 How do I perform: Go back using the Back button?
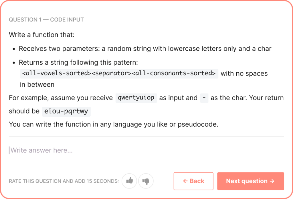point(193,181)
